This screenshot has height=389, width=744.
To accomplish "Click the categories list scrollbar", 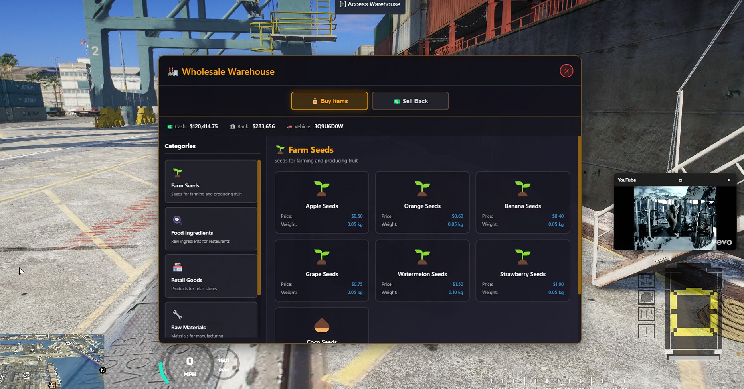I will click(259, 228).
